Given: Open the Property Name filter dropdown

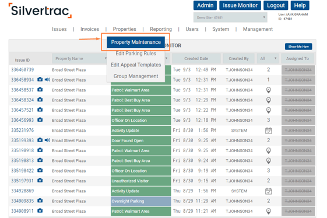Looking at the screenshot, I should click(x=80, y=59).
